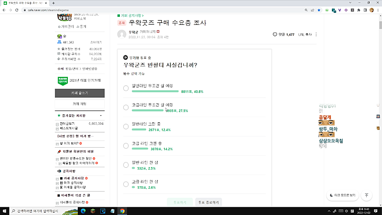Click the zoom magnifier icon in address bar
Screen dimensions: 382x215
click(x=306, y=10)
